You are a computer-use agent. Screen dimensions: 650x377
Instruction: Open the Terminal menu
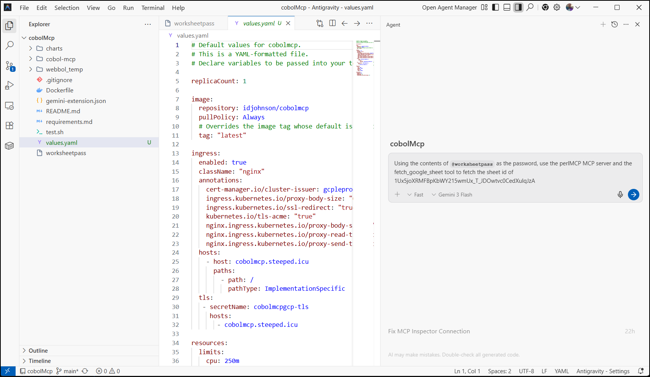pos(153,8)
